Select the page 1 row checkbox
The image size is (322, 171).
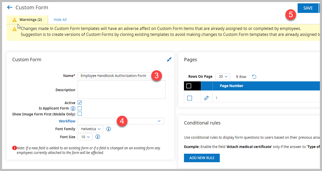pyautogui.click(x=189, y=98)
